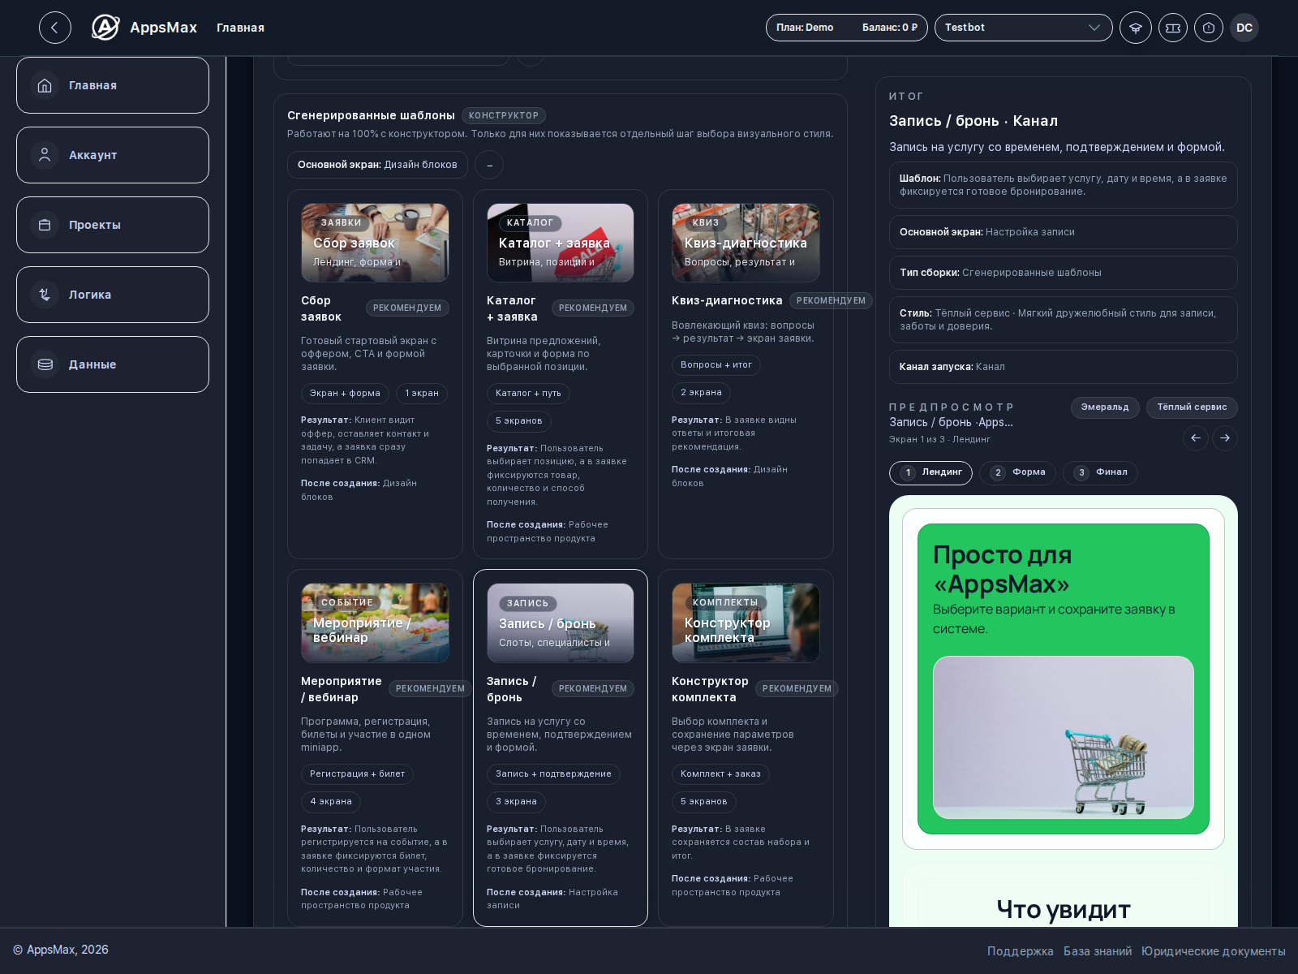Click the person icon beside Аккаунт
This screenshot has width=1298, height=974.
[x=45, y=155]
